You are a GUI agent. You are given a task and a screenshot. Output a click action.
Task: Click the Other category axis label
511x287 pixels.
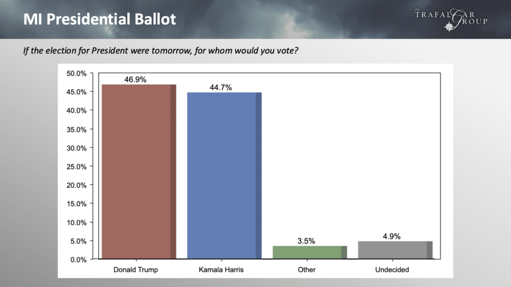point(306,270)
